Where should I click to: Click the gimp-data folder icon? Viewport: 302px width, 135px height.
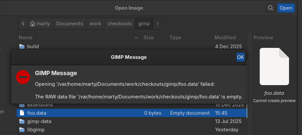(22, 121)
